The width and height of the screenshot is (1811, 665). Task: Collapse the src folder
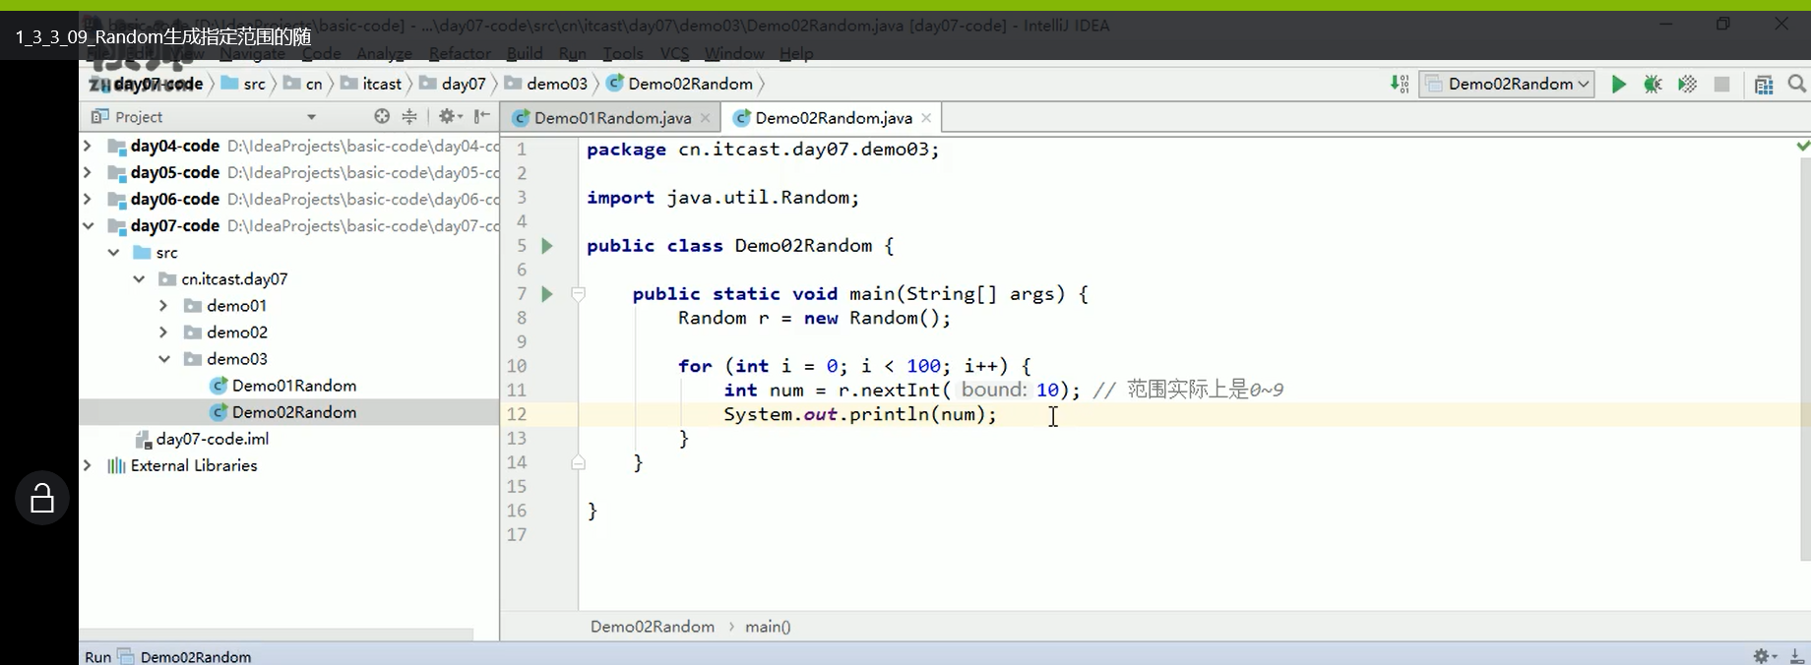(114, 253)
